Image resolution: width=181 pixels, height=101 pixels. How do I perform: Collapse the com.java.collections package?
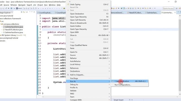click(0, 24)
